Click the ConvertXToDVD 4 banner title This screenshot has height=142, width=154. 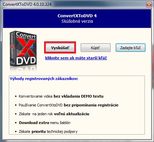point(77,16)
